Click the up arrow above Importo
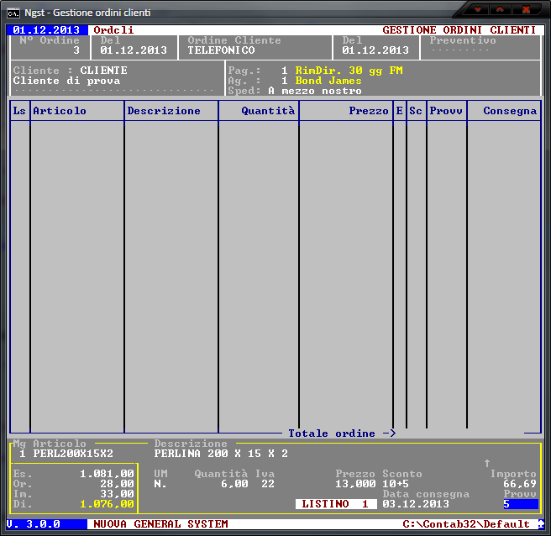 tap(486, 463)
